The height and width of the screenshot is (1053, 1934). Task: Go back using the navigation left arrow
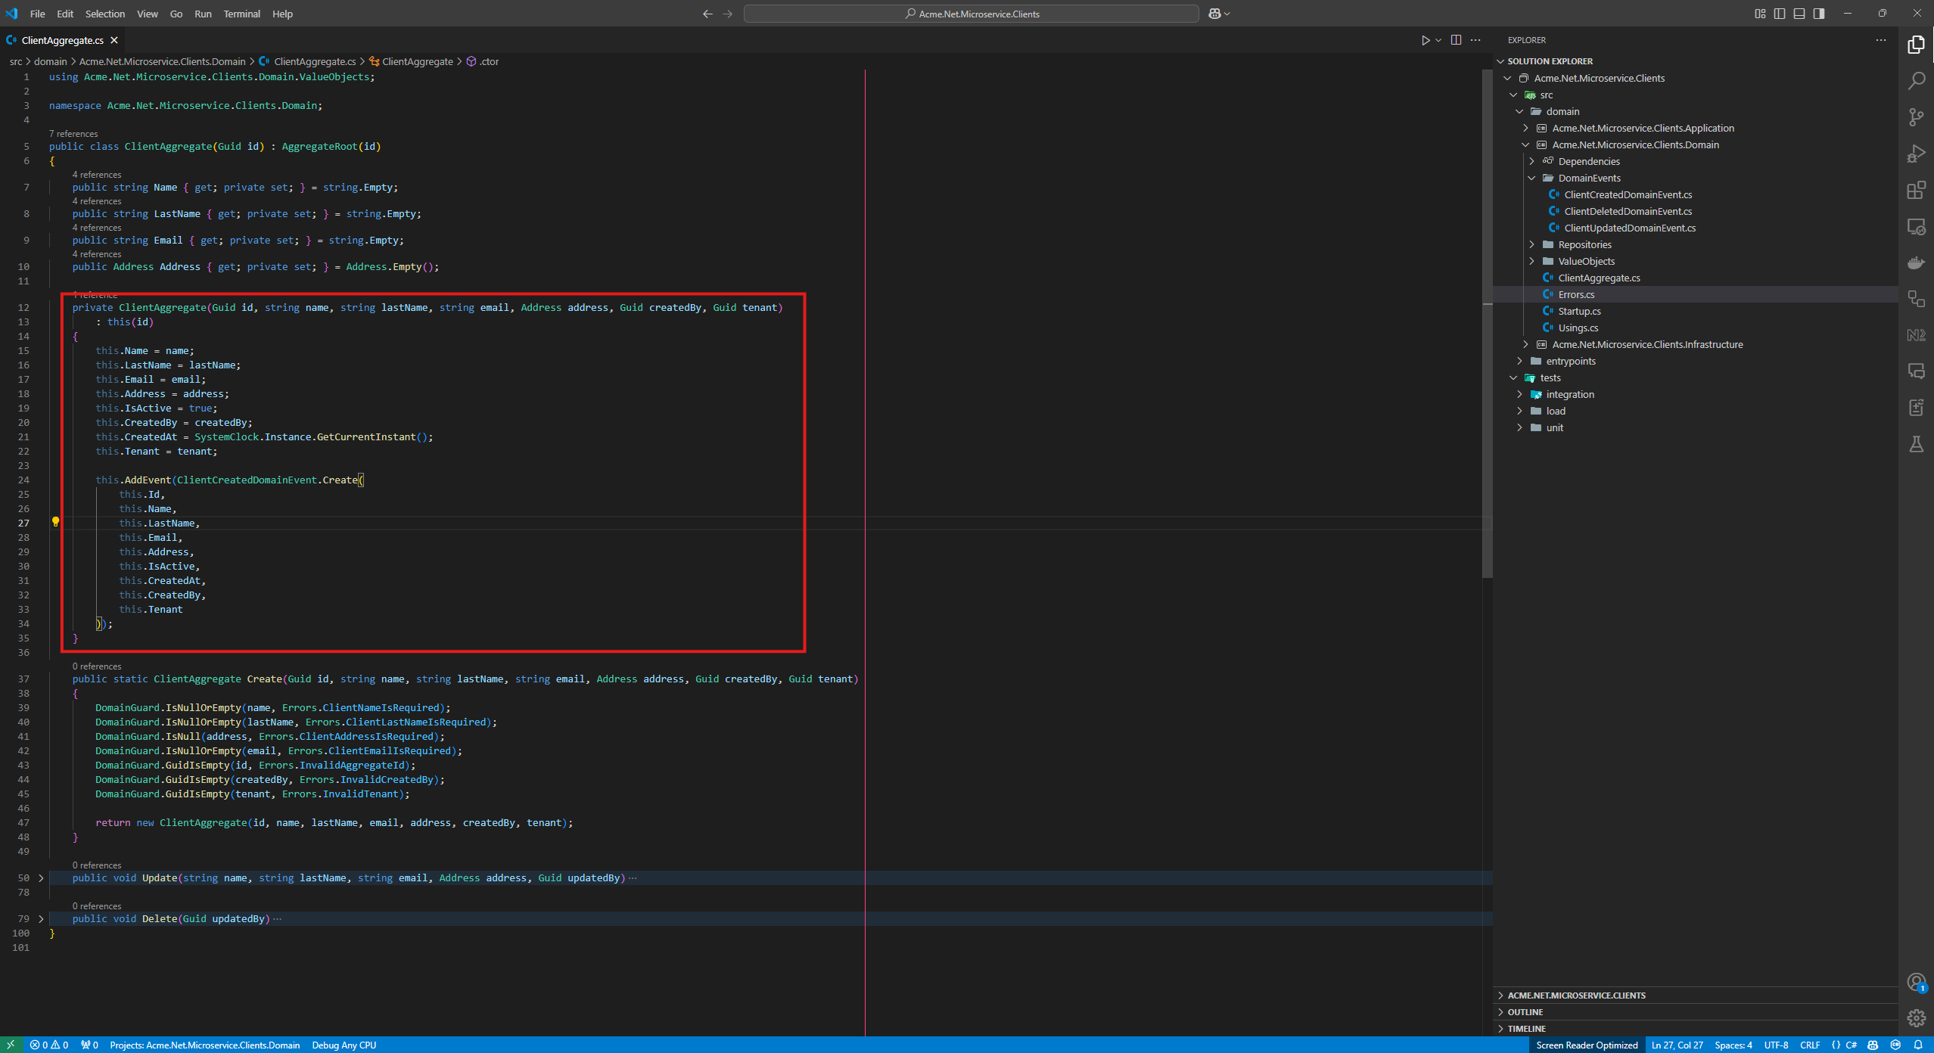[x=707, y=14]
